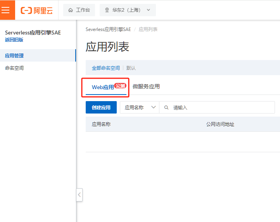The height and width of the screenshot is (222, 280).
Task: Click the magnifier search icon
Action: point(166,107)
